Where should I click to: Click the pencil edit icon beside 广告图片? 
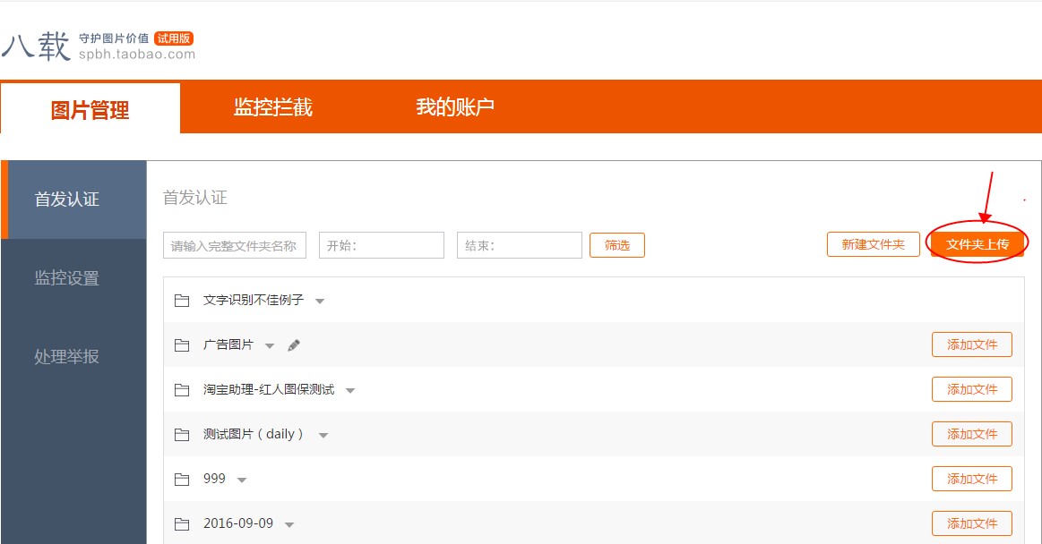pos(293,344)
